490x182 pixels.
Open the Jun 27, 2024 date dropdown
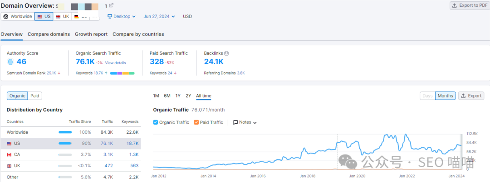(159, 16)
